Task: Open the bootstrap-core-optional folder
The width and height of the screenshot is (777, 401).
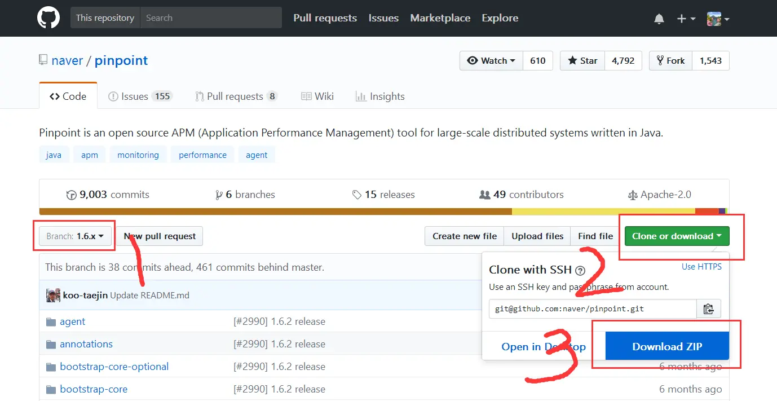Action: click(114, 367)
